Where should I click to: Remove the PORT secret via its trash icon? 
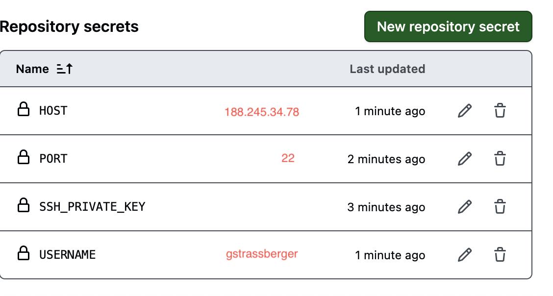tap(500, 159)
